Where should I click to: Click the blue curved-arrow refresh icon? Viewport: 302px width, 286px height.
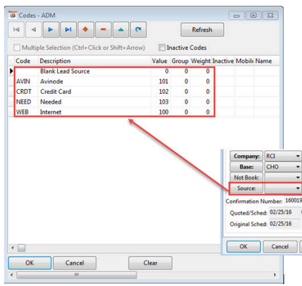138,30
